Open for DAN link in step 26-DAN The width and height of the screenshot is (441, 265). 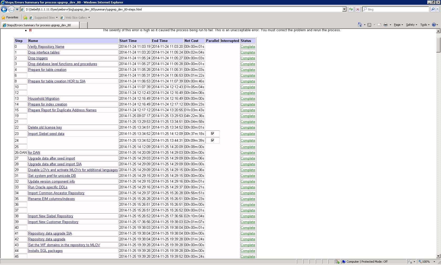coord(34,153)
